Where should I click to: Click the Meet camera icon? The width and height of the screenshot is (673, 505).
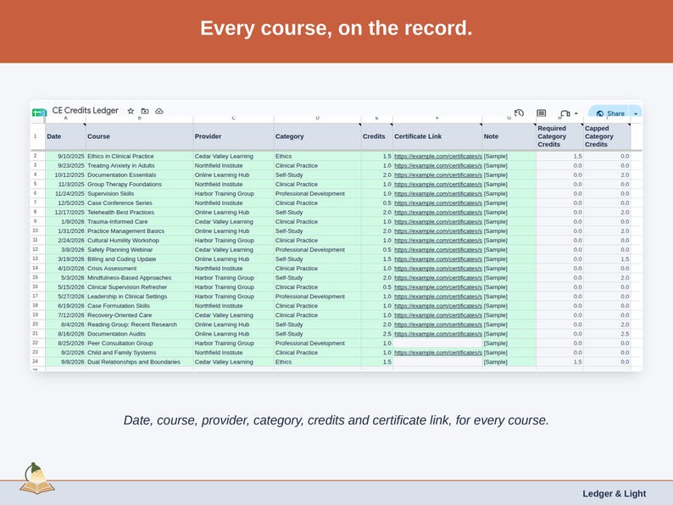click(565, 114)
